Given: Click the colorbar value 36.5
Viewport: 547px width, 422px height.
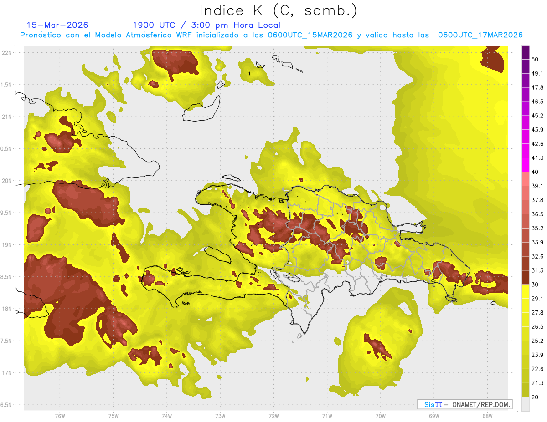Looking at the screenshot, I should (537, 214).
